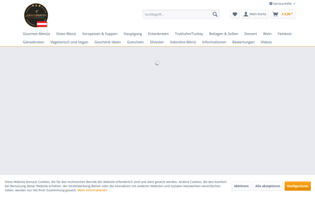The width and height of the screenshot is (315, 197).
Task: Go to Geschenk Ideen
Action: (108, 42)
